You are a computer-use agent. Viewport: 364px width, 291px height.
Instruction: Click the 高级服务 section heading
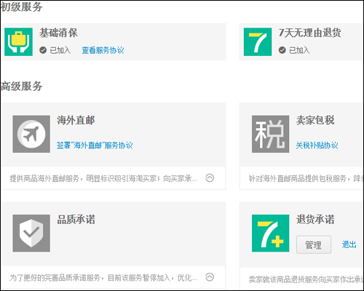(21, 86)
